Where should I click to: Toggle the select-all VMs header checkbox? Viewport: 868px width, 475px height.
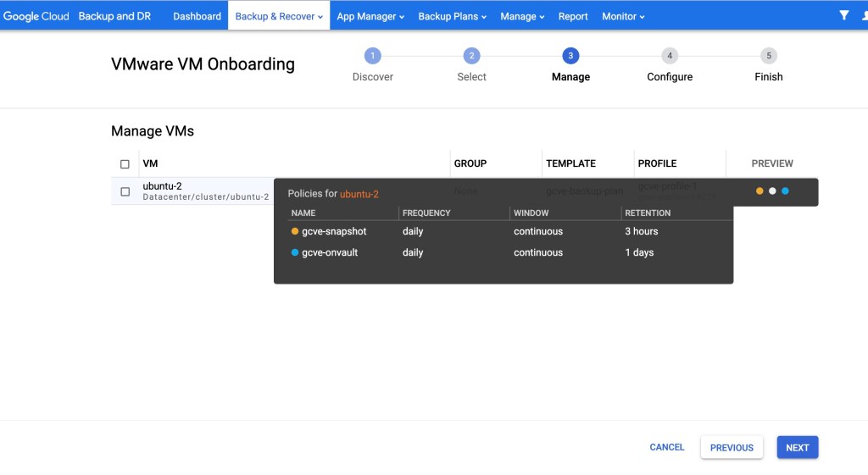(125, 164)
